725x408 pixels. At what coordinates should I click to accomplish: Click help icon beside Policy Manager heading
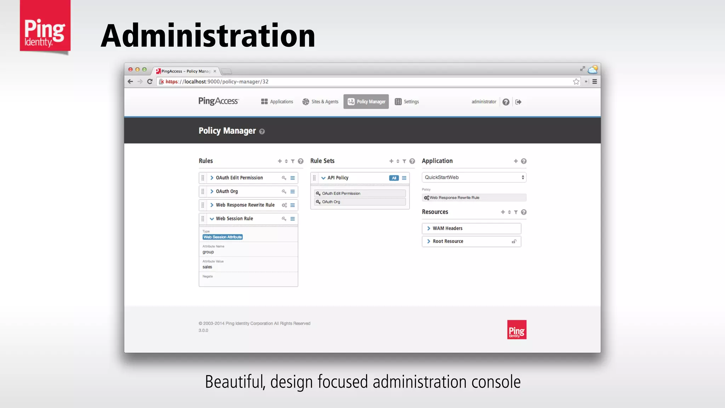pos(262,131)
